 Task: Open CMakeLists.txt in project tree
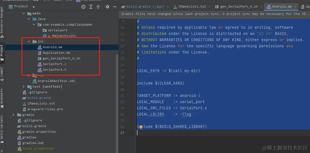41,104
